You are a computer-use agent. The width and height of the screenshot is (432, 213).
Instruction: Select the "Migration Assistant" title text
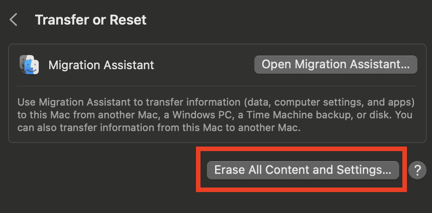coord(101,65)
